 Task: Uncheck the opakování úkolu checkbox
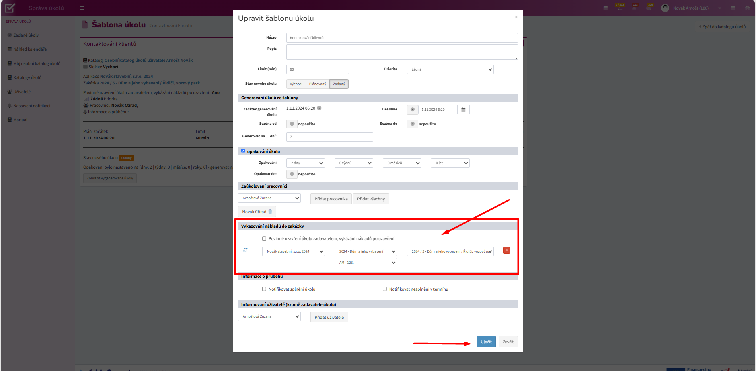(243, 151)
